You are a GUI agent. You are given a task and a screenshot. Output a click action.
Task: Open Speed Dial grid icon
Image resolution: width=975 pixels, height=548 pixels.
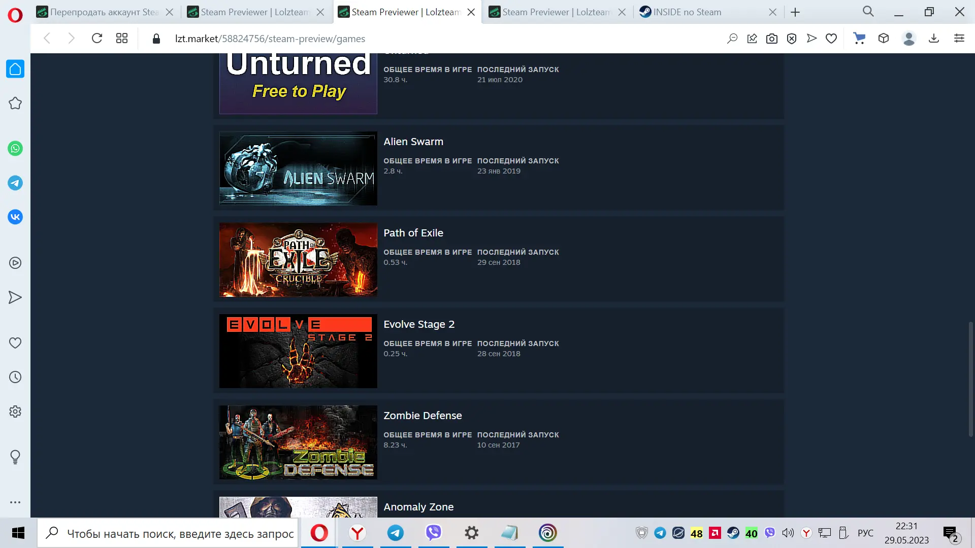pyautogui.click(x=122, y=39)
